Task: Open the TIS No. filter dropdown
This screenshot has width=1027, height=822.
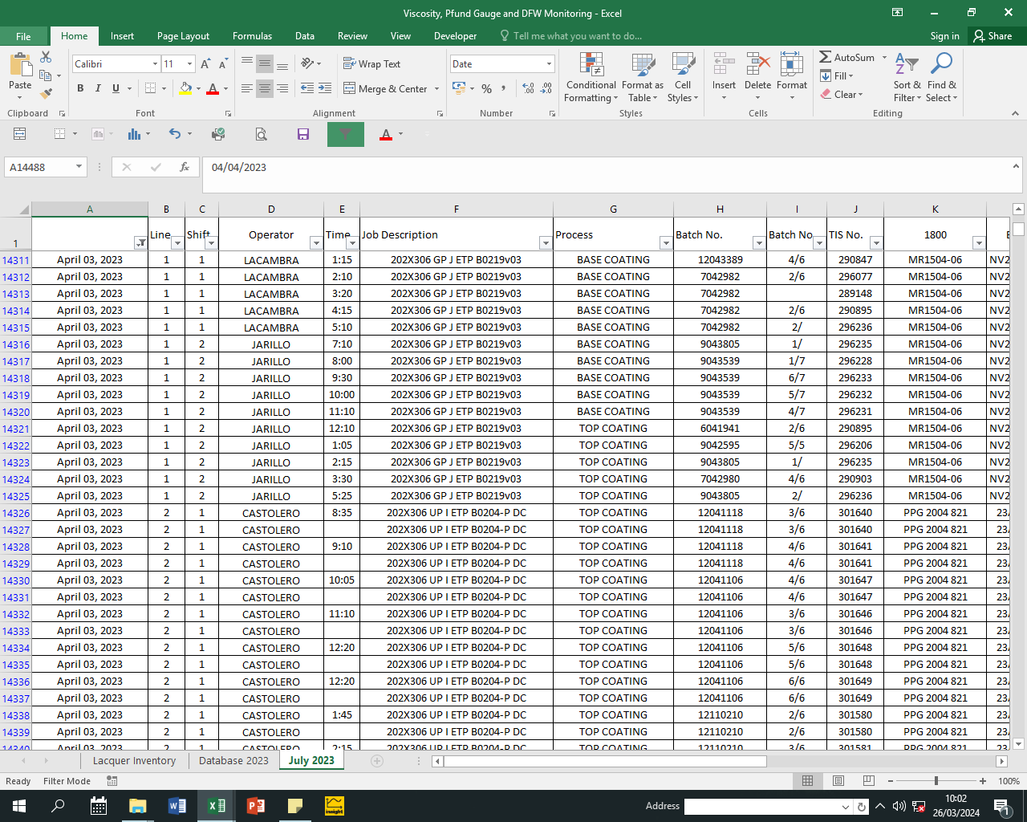Action: [x=876, y=242]
